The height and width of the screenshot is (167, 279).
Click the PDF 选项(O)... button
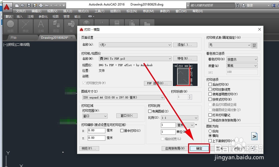(158, 83)
